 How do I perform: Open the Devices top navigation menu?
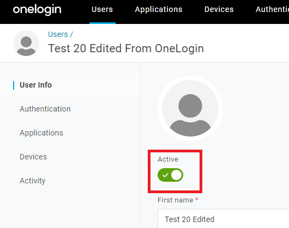219,9
